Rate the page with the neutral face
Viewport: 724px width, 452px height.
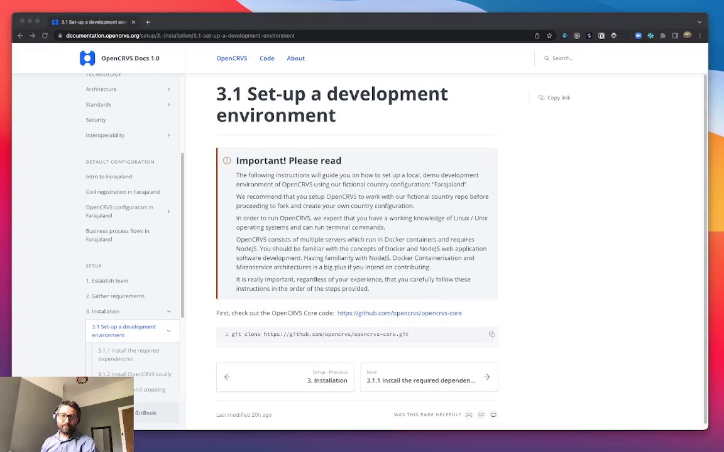[x=481, y=414]
